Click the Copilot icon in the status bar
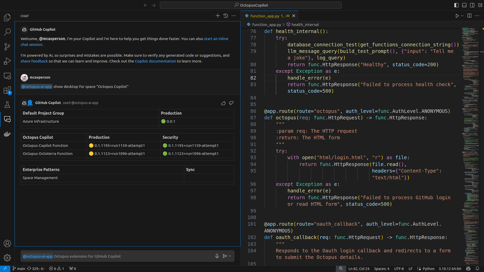This screenshot has height=272, width=484. [468, 268]
